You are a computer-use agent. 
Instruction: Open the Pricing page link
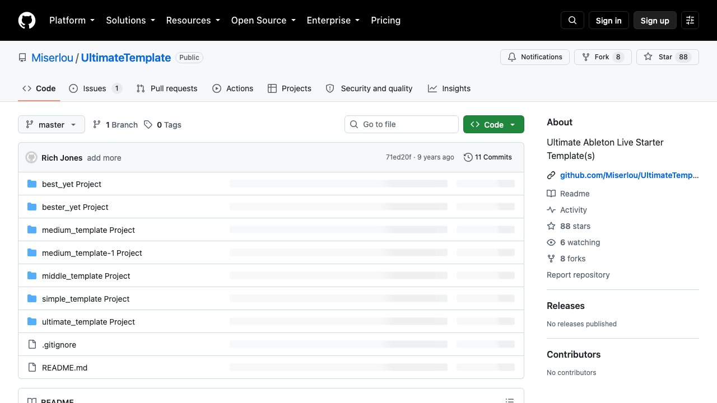[386, 20]
